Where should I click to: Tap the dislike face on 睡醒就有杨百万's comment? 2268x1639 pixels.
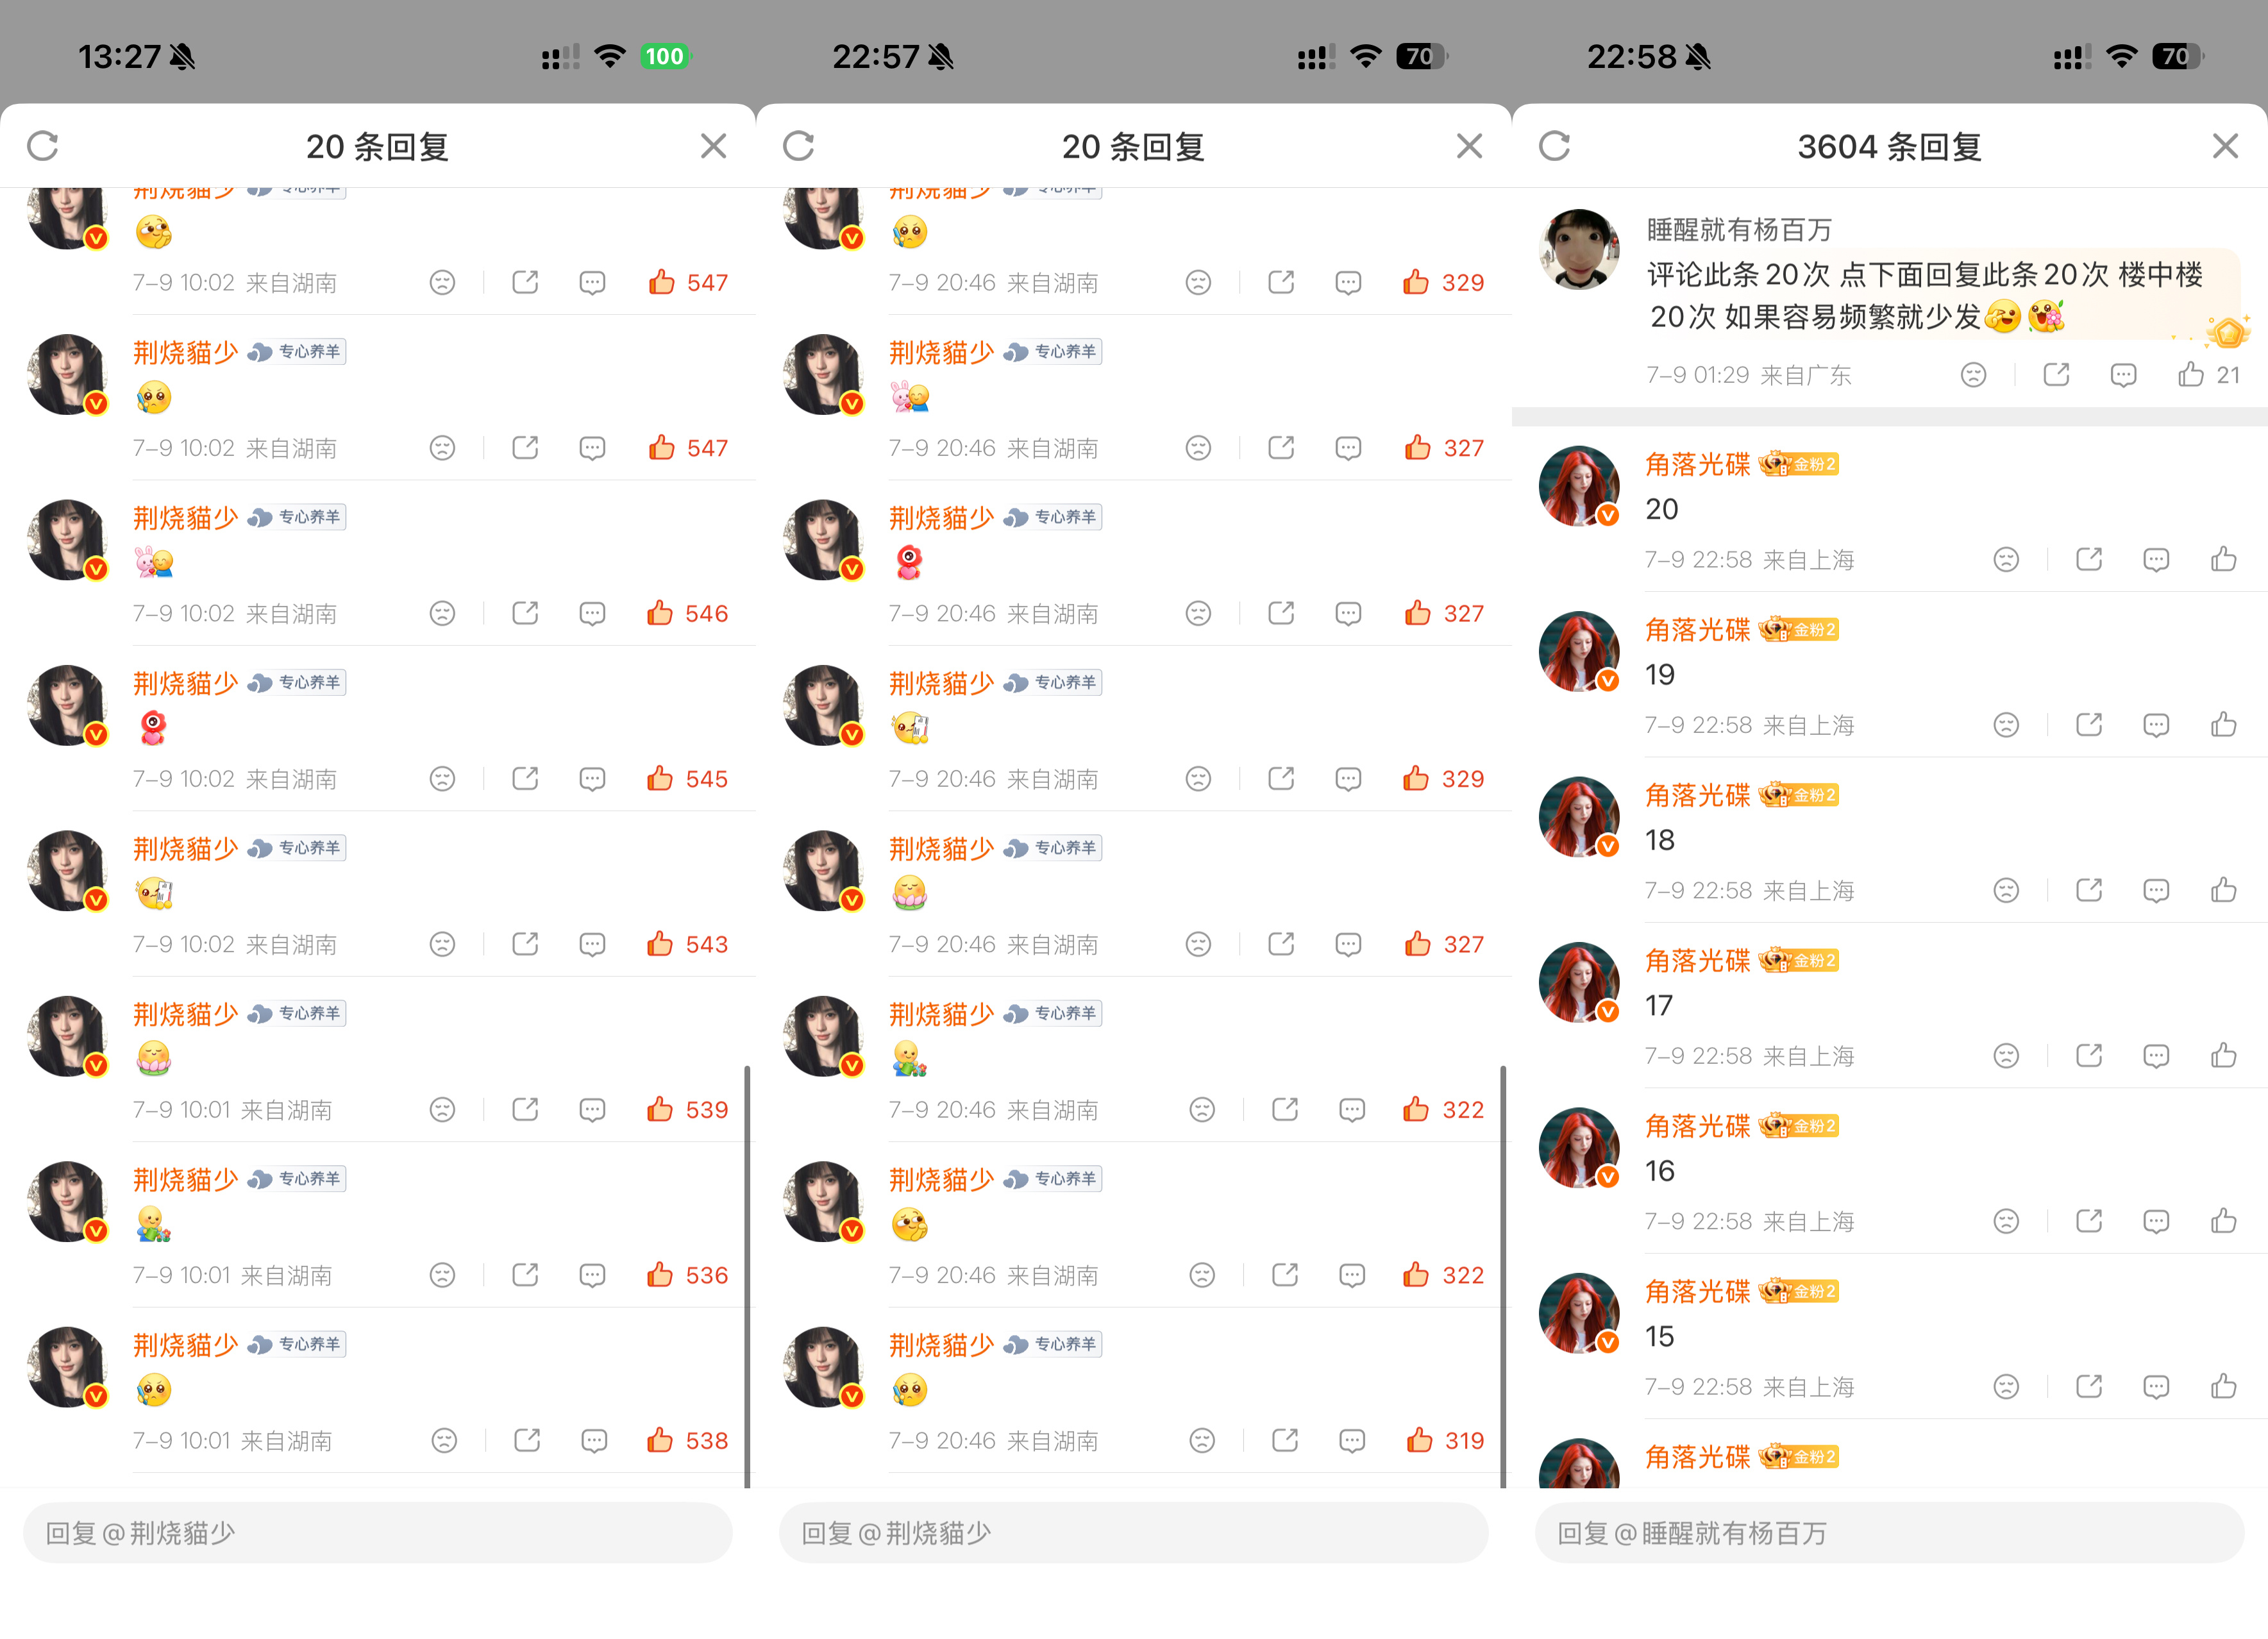click(1973, 375)
